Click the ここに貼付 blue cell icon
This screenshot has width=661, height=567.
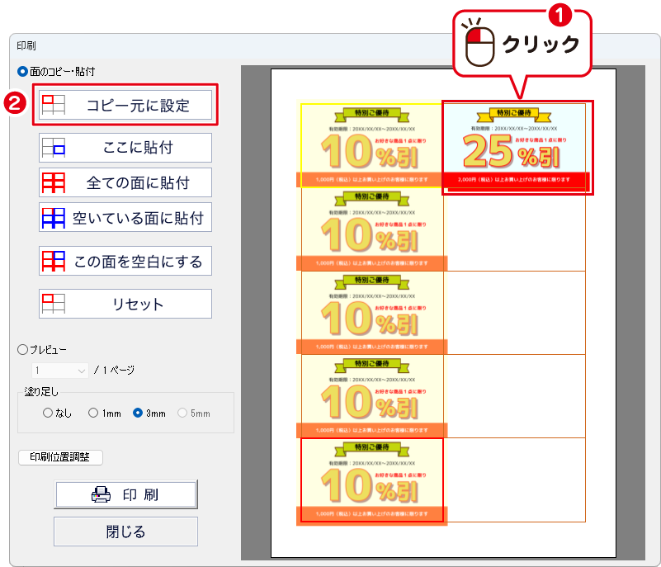pyautogui.click(x=53, y=149)
